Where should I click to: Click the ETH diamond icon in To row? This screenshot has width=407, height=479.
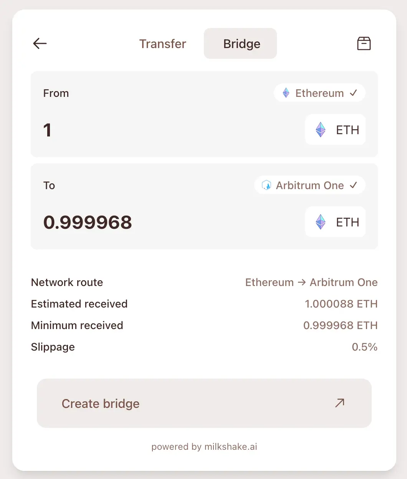(321, 222)
